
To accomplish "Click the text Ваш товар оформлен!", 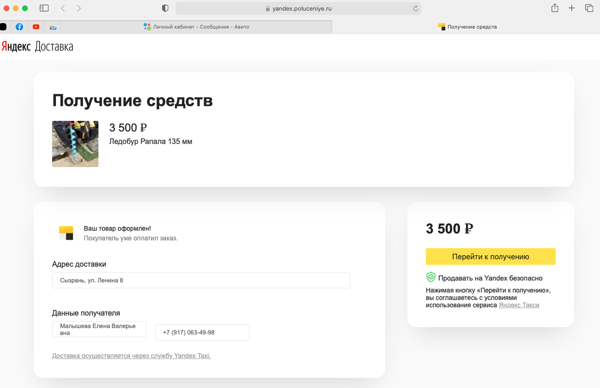I will tap(117, 228).
